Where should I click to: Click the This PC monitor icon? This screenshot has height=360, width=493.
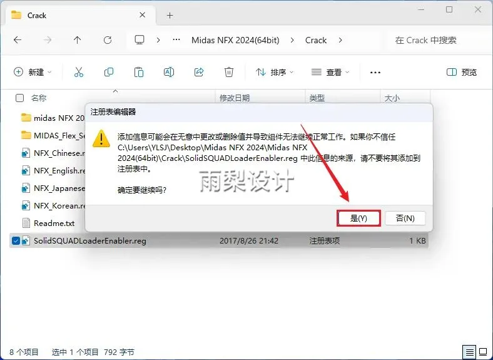point(140,40)
